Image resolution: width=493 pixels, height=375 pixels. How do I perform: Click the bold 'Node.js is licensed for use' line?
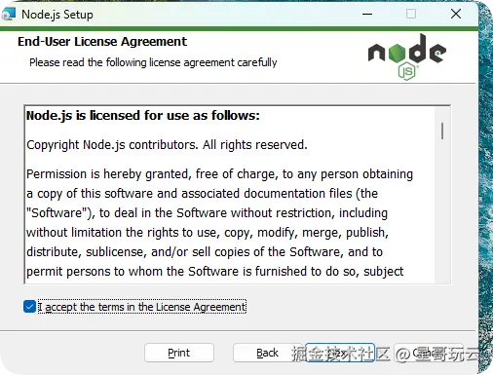[x=143, y=116]
